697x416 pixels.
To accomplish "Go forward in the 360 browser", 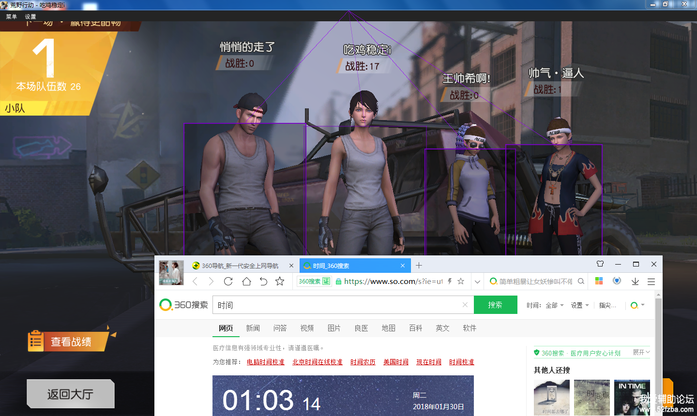I will (211, 281).
